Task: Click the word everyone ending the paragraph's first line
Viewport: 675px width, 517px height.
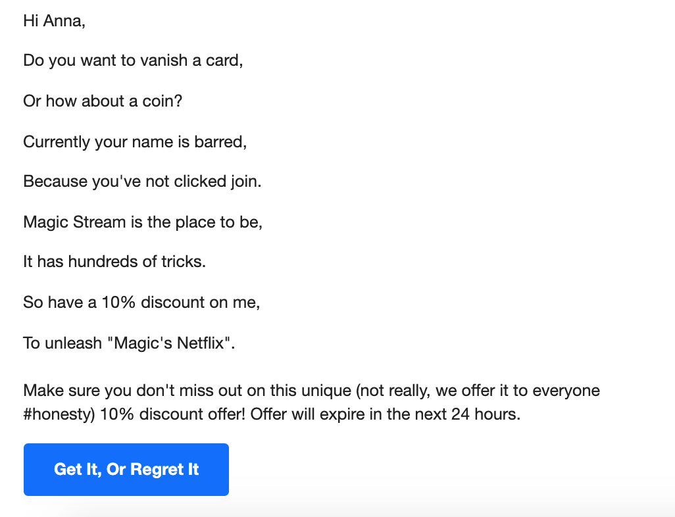Action: coord(566,391)
